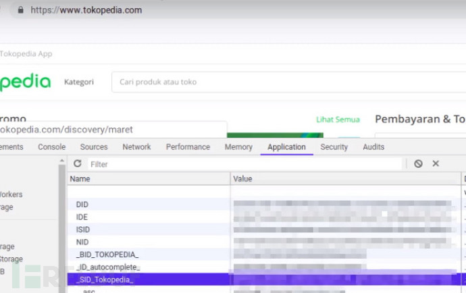
Task: Click the Kategori menu link
Action: click(x=79, y=82)
